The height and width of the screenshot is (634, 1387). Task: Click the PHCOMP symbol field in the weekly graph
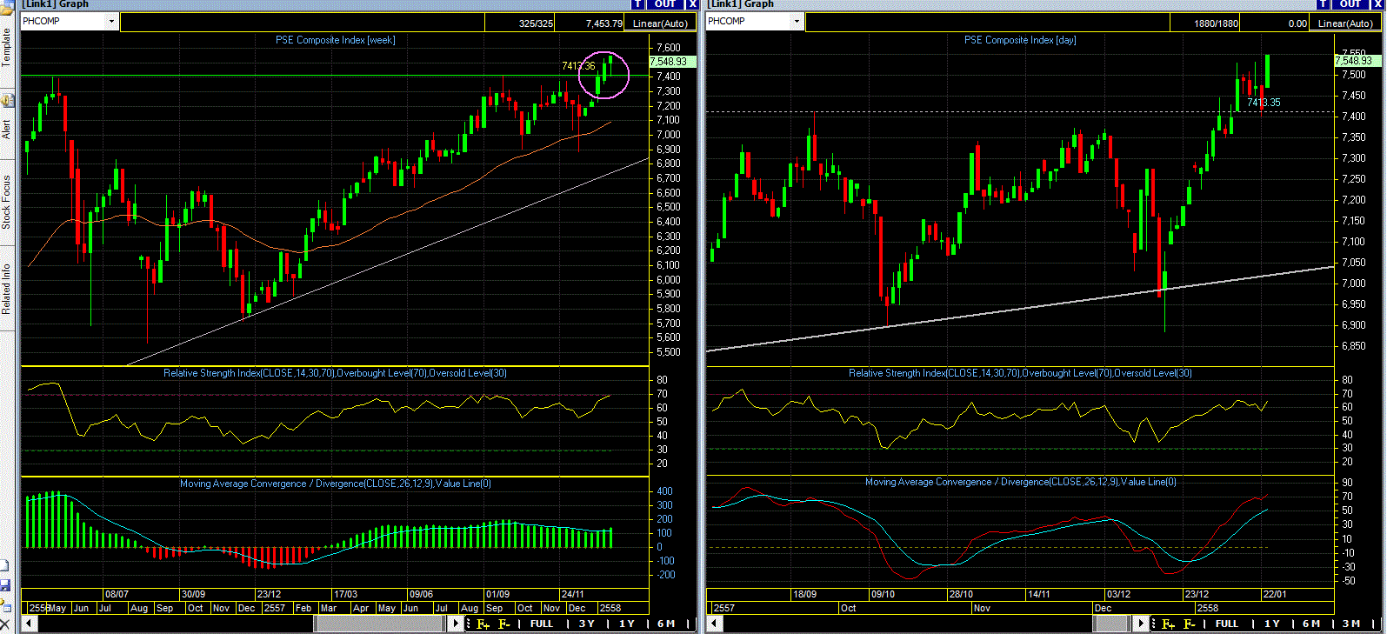pyautogui.click(x=63, y=22)
